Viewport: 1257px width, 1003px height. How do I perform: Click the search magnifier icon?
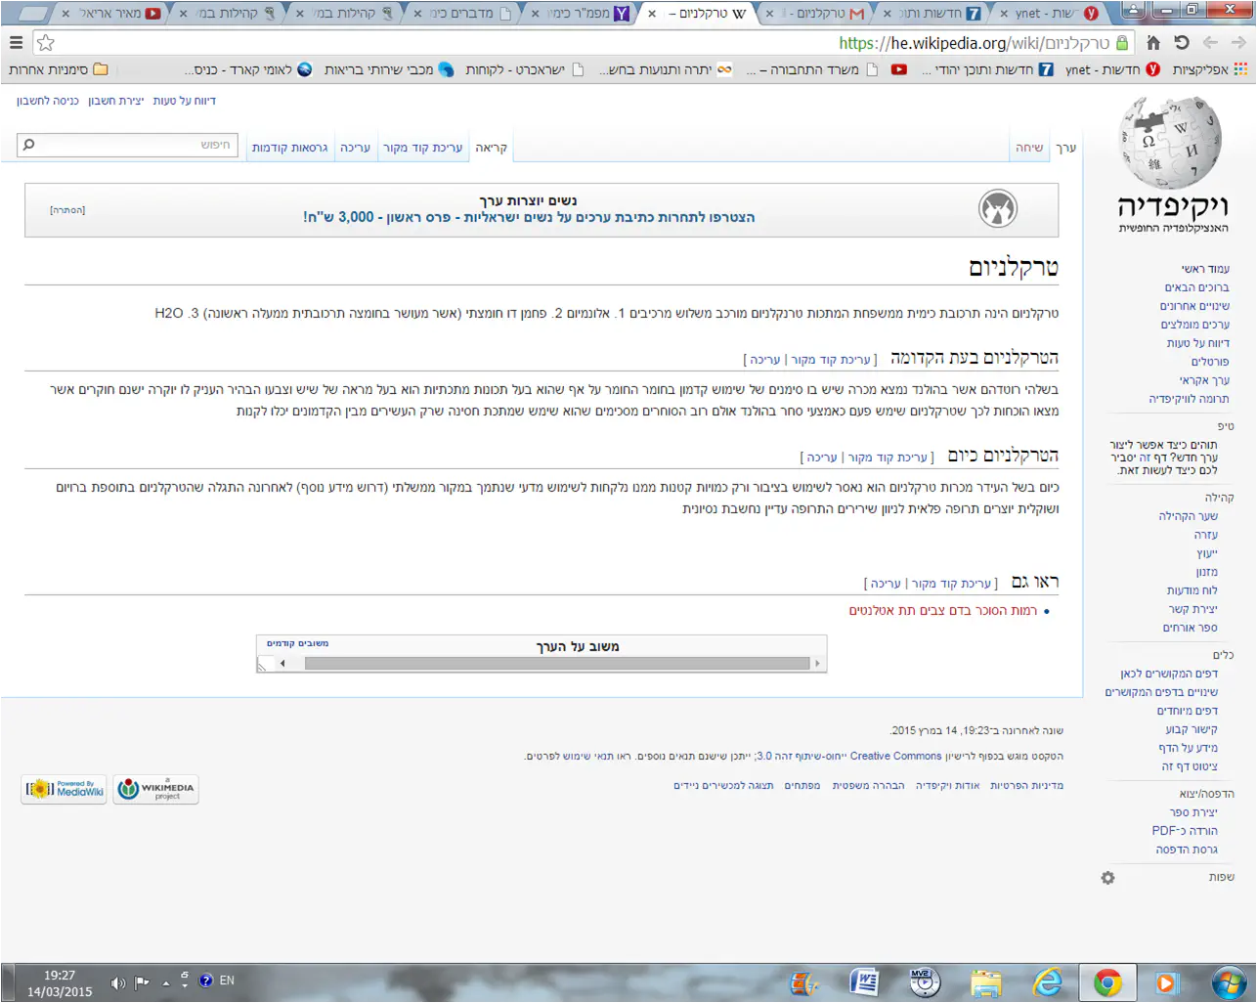(29, 146)
